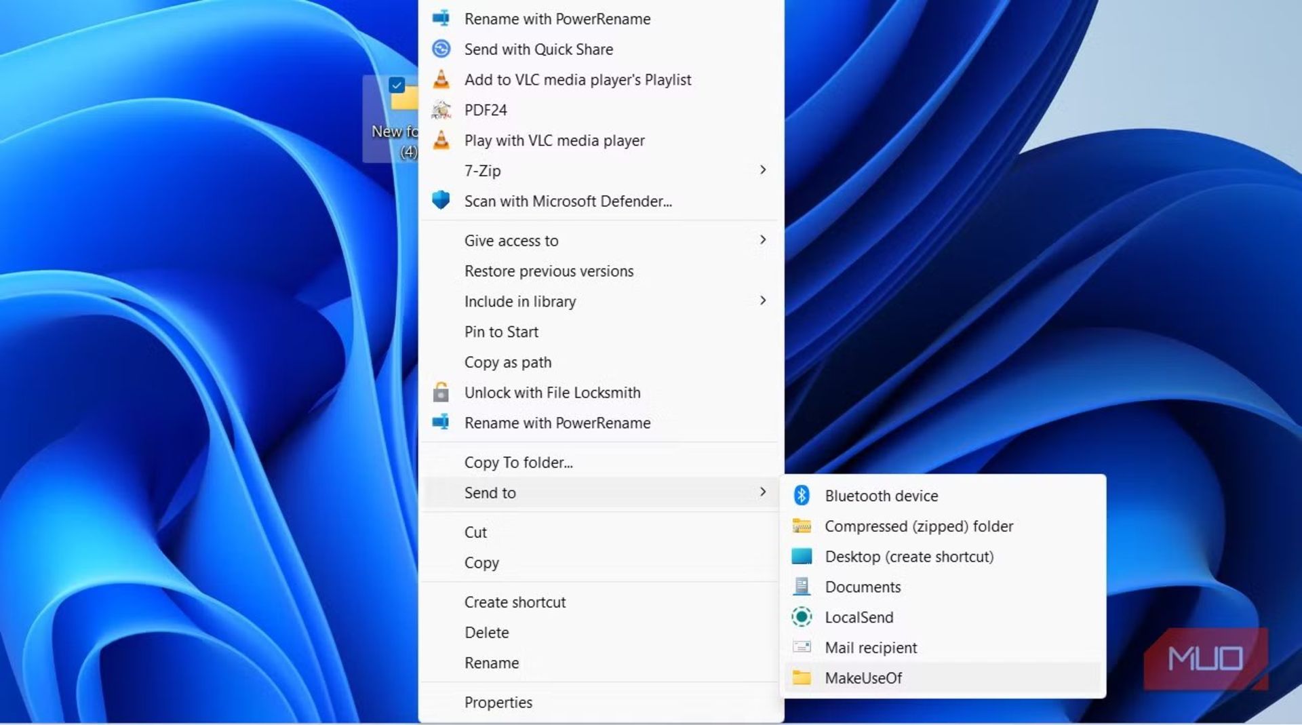Viewport: 1302px width, 725px height.
Task: Select the Bluetooth device icon
Action: [802, 495]
